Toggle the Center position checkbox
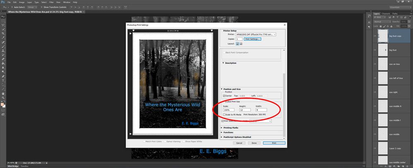Viewport: 413px width, 168px height. coord(224,96)
